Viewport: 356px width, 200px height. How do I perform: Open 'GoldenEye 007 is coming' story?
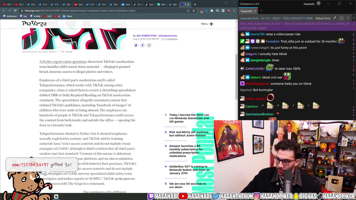pyautogui.click(x=189, y=170)
